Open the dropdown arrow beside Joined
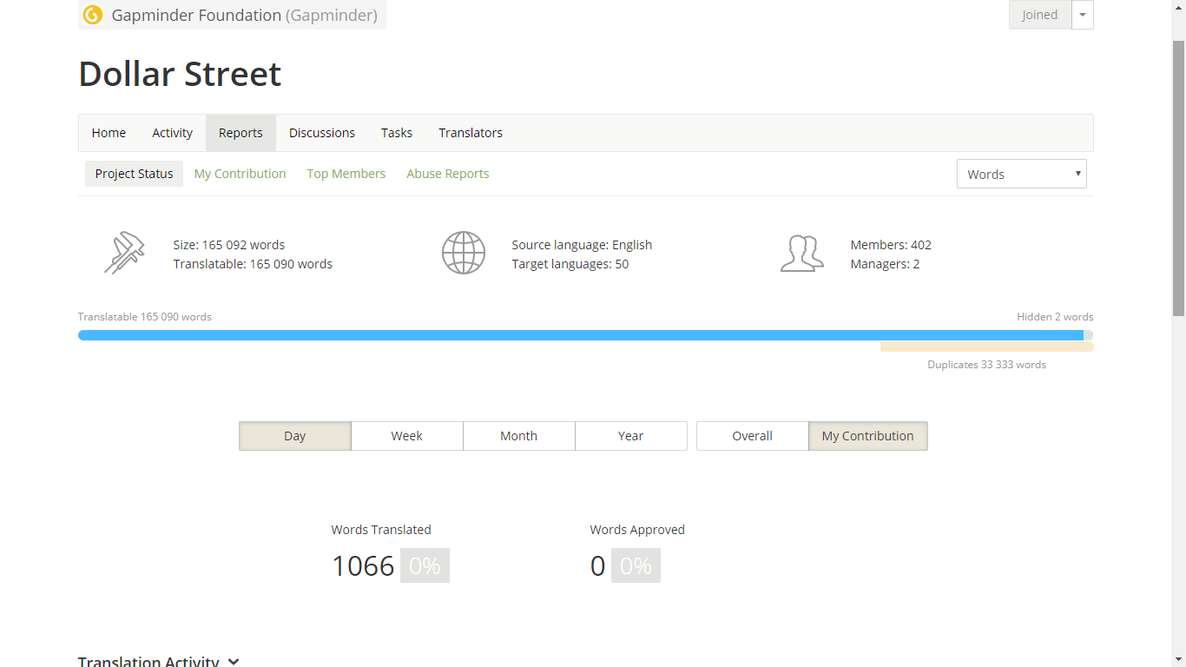This screenshot has width=1186, height=667. coord(1083,15)
